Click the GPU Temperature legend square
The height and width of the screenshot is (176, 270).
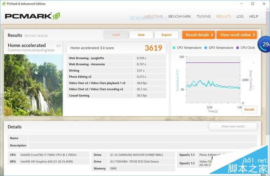pos(205,48)
